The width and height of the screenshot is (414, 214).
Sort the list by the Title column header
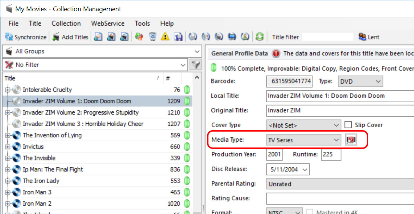[83, 78]
